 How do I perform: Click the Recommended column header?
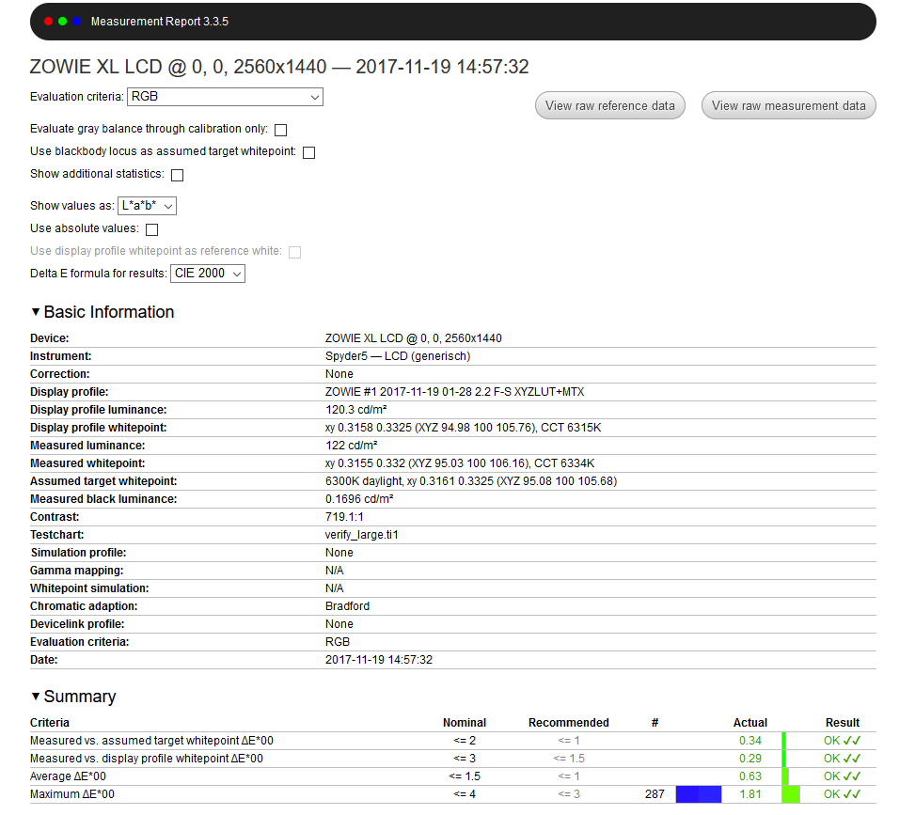pos(568,723)
